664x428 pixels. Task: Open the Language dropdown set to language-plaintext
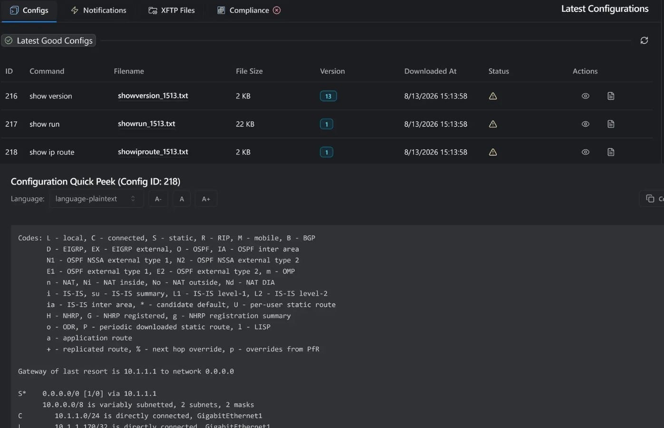(96, 199)
